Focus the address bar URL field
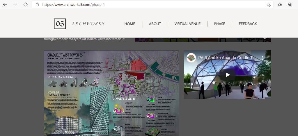This screenshot has height=136, width=298. 146,5
